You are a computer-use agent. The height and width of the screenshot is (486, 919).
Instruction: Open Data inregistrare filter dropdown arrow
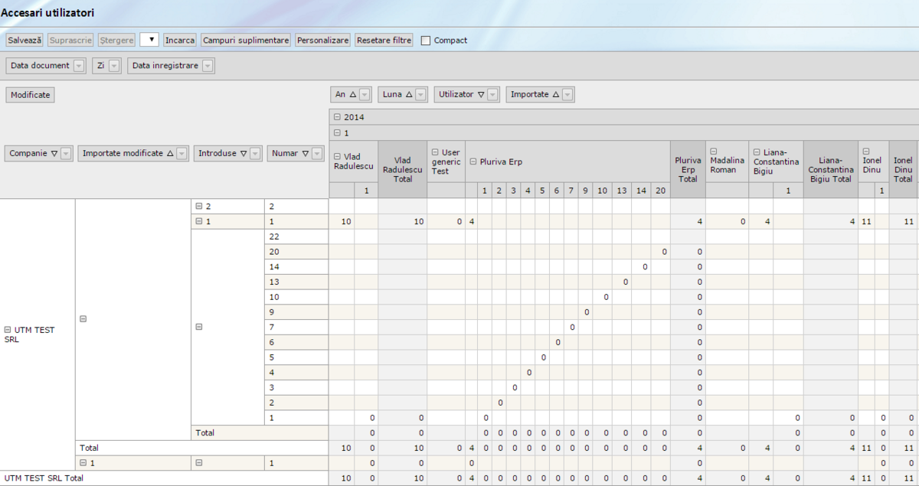click(x=208, y=66)
